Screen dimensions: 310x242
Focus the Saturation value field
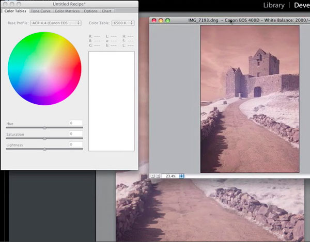point(75,134)
